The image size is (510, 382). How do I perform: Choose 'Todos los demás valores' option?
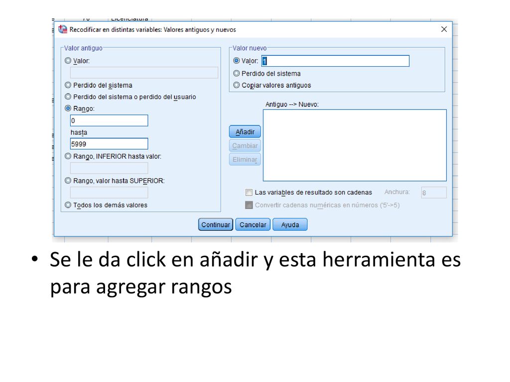tap(68, 205)
